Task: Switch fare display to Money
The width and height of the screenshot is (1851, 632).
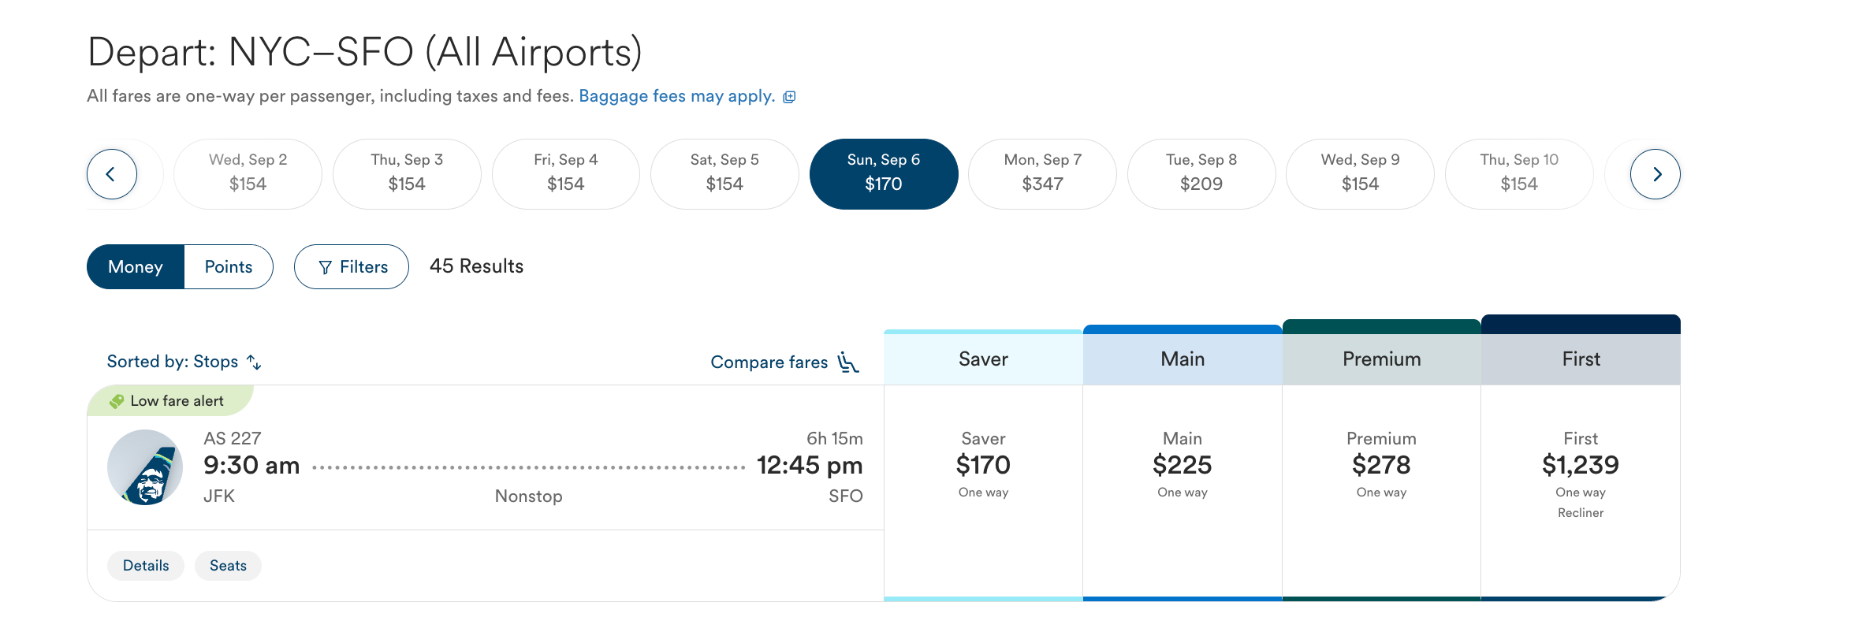Action: point(136,267)
